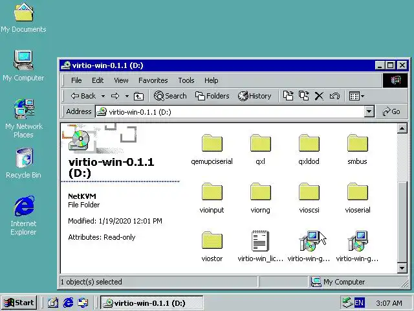The height and width of the screenshot is (311, 414).
Task: Click the Windows logo throbber
Action: [x=395, y=80]
